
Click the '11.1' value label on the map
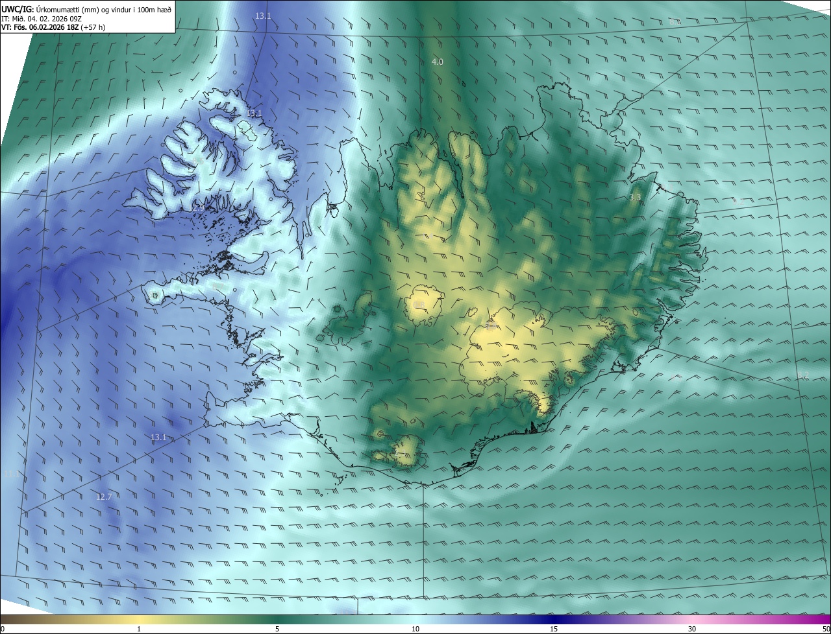[12, 474]
